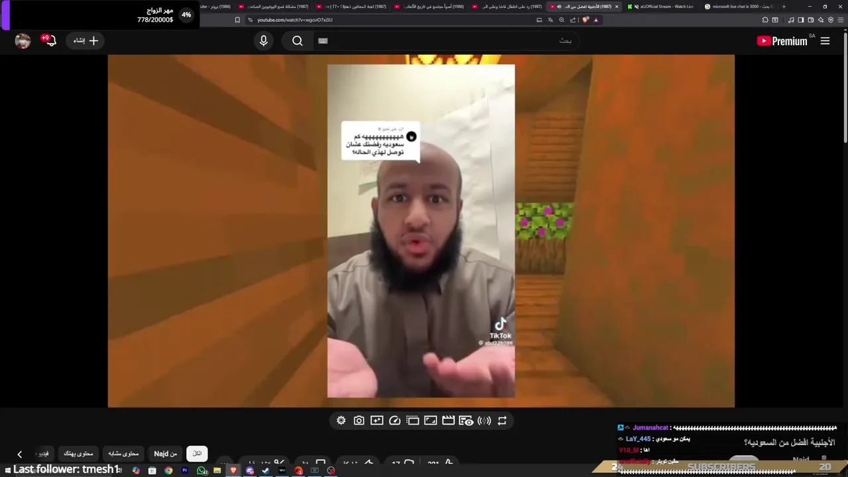The height and width of the screenshot is (477, 848).
Task: Open the zoom magnifier icon in address bar
Action: pyautogui.click(x=562, y=20)
